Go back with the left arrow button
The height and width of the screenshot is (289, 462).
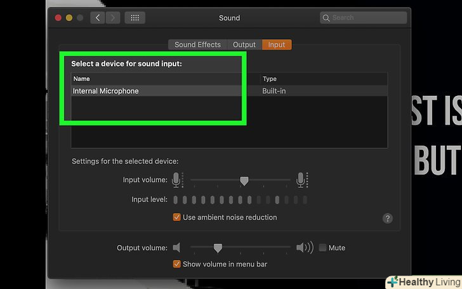click(98, 18)
